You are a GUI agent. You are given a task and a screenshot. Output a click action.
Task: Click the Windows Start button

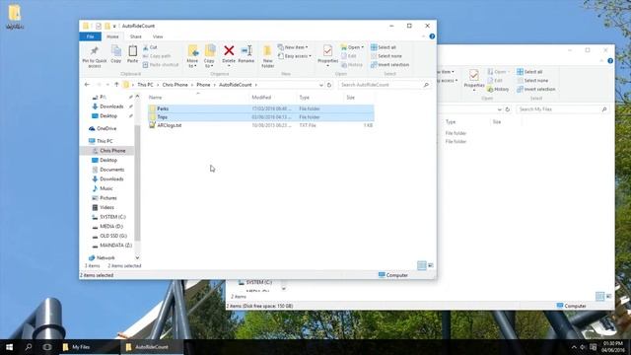[9, 347]
